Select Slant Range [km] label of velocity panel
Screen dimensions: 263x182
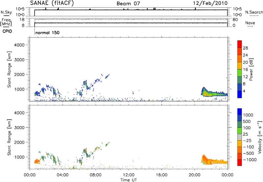coord(9,137)
